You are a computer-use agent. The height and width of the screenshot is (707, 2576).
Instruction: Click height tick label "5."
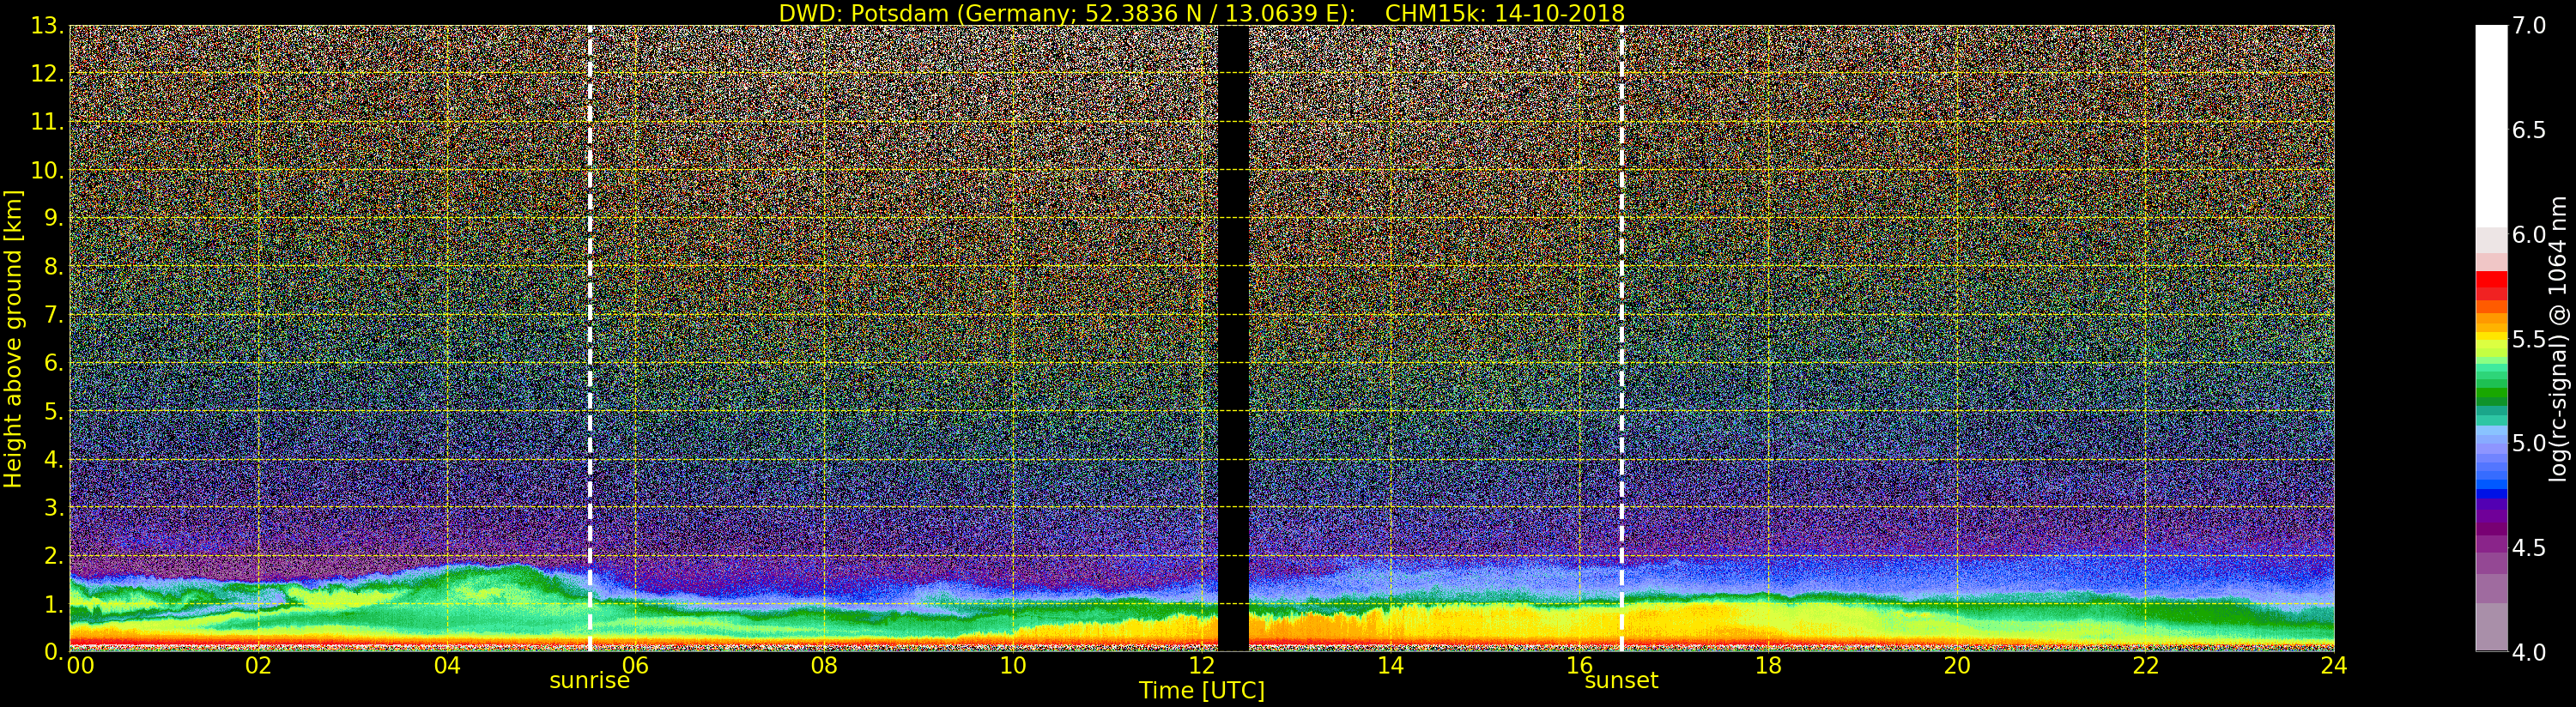coord(54,411)
